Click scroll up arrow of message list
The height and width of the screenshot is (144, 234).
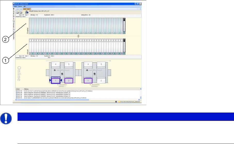point(141,89)
